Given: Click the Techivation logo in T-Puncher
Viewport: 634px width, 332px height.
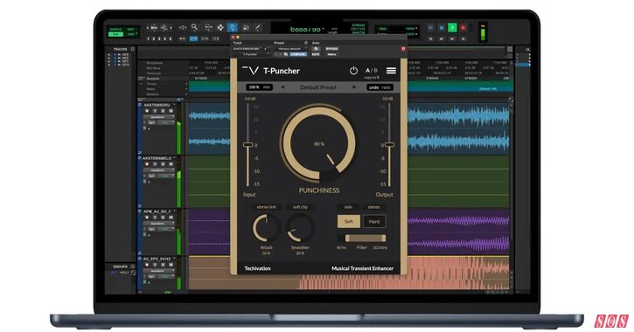Looking at the screenshot, I should [x=258, y=268].
